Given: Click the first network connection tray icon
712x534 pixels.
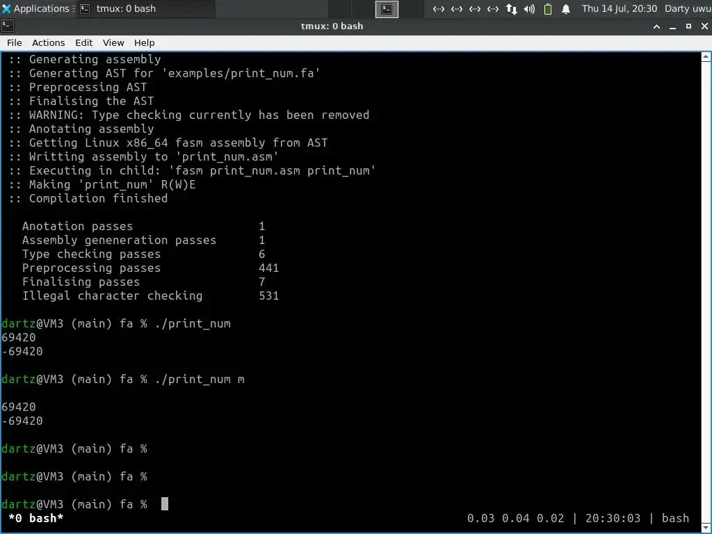Looking at the screenshot, I should [x=438, y=9].
